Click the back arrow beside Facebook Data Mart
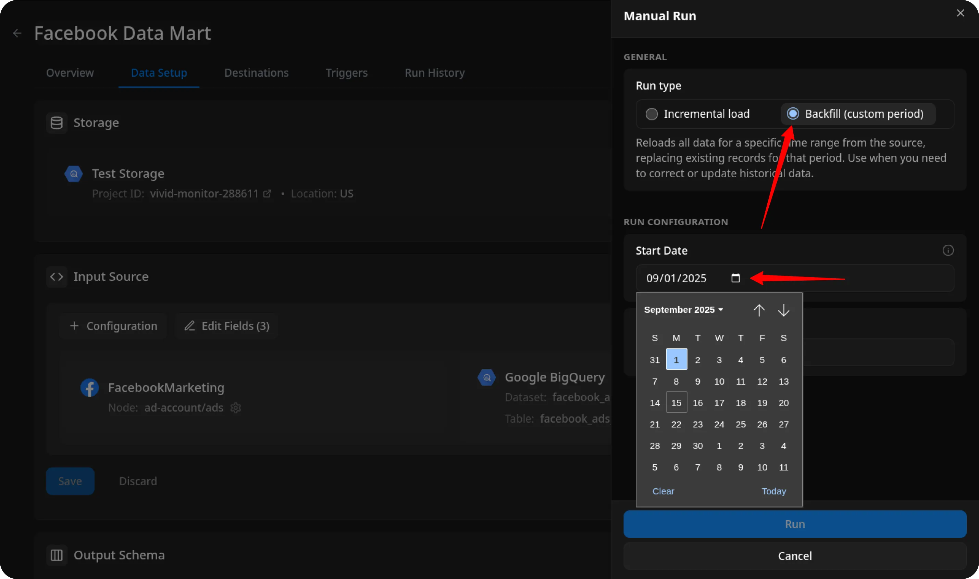This screenshot has width=979, height=579. [x=17, y=33]
